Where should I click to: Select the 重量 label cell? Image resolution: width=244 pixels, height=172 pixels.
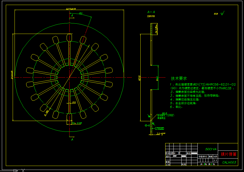point(210,156)
